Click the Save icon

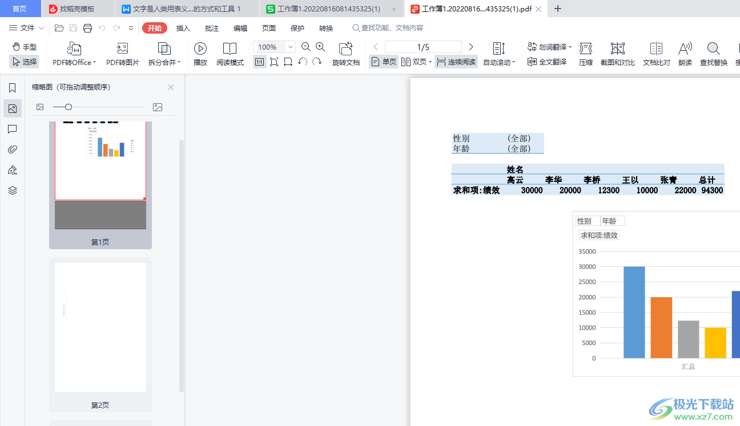[x=73, y=28]
